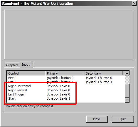Click the Control column header
The height and width of the screenshot is (127, 138).
coord(26,73)
